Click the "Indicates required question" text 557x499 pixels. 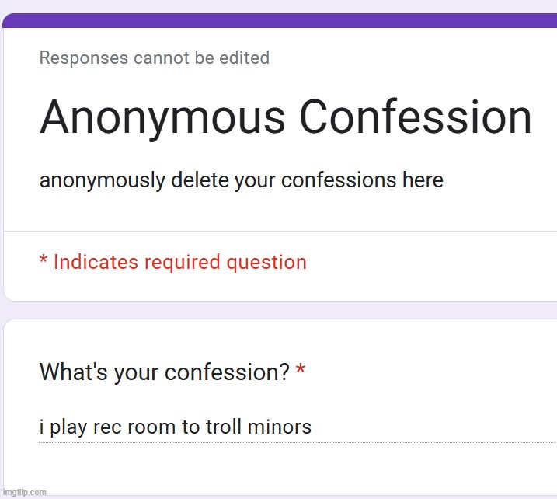[179, 262]
